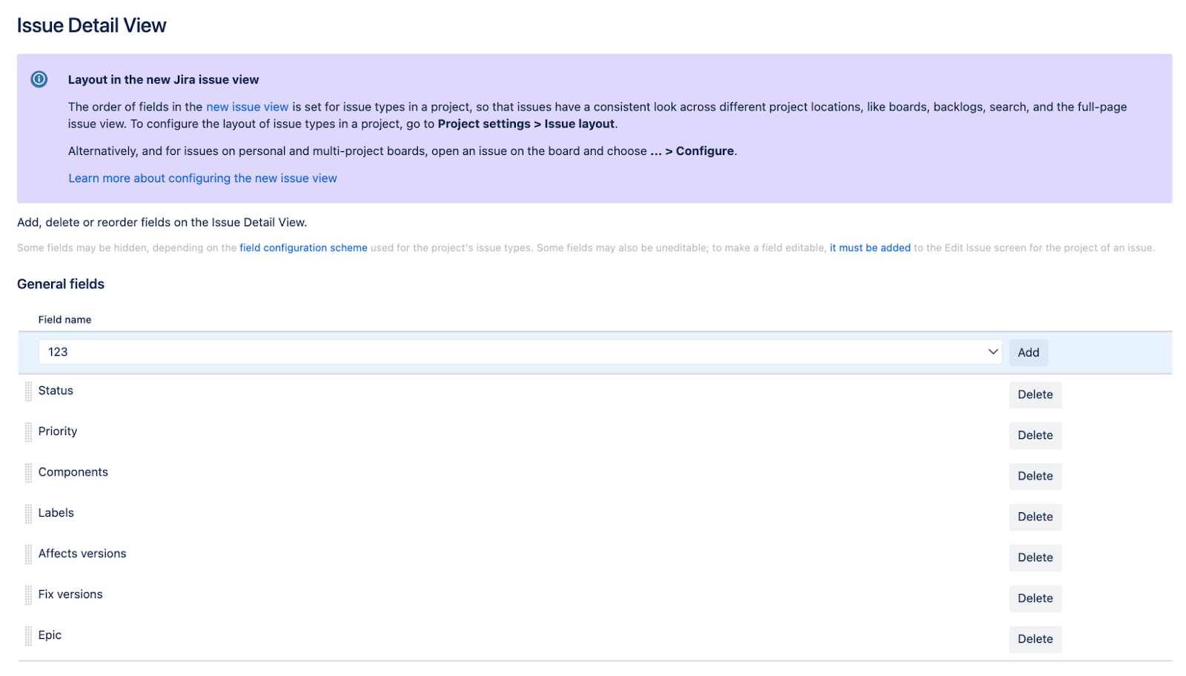Grab the drag handle for Status row
Screen dimensions: 1186x676
coord(29,391)
